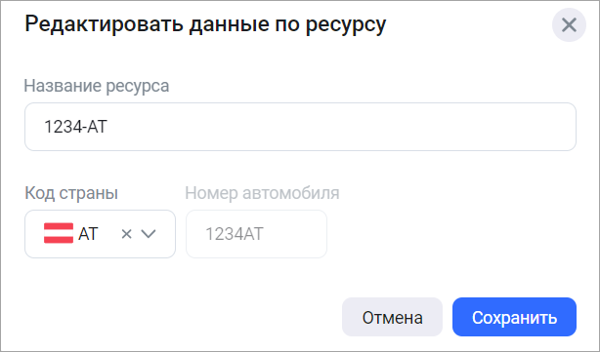Viewport: 600px width, 352px height.
Task: Close the resource edit dialog with X
Action: tap(569, 25)
